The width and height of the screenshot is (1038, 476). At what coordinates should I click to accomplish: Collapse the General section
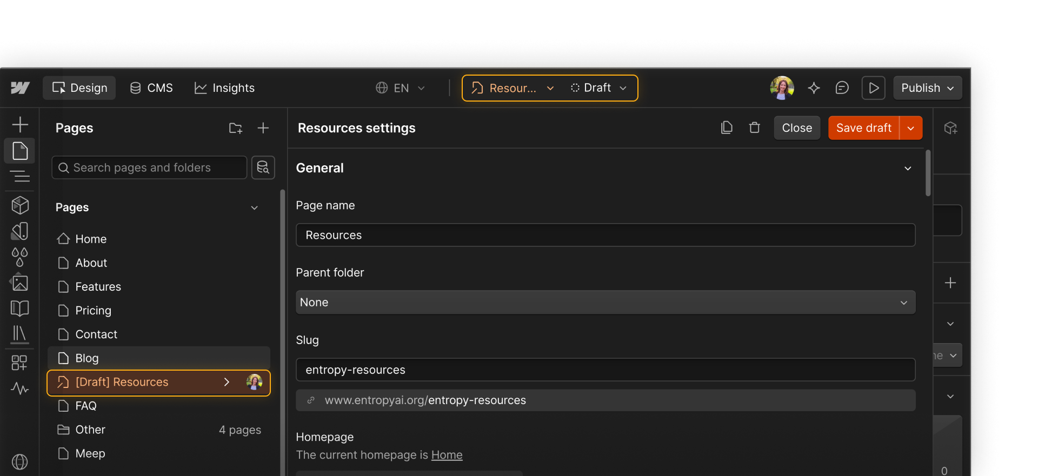click(x=908, y=169)
